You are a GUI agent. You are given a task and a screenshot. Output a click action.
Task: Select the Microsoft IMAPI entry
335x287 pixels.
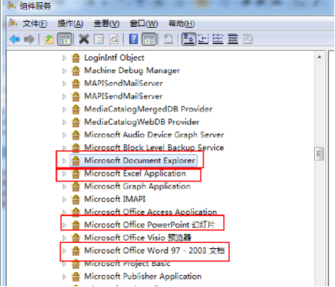pos(115,199)
